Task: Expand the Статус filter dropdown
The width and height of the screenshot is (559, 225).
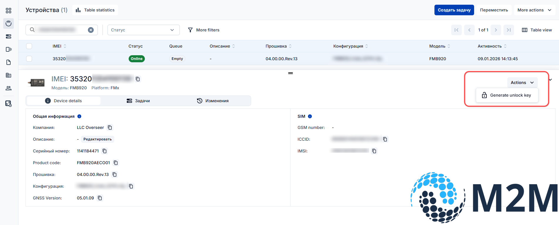Action: 143,30
